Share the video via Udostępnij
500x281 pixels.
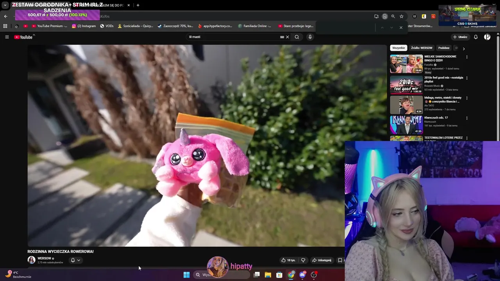(x=322, y=260)
